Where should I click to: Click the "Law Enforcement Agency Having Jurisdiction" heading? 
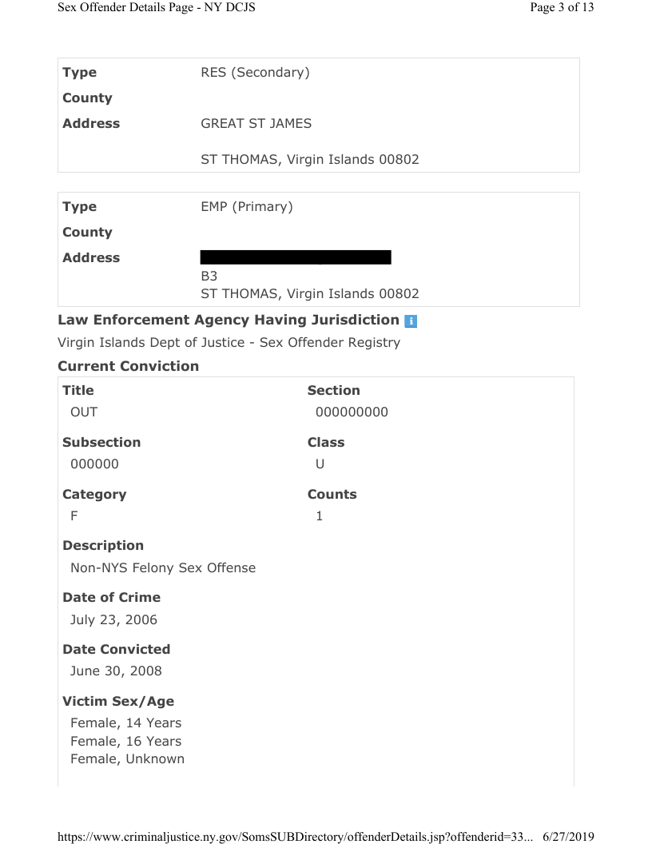pos(228,320)
